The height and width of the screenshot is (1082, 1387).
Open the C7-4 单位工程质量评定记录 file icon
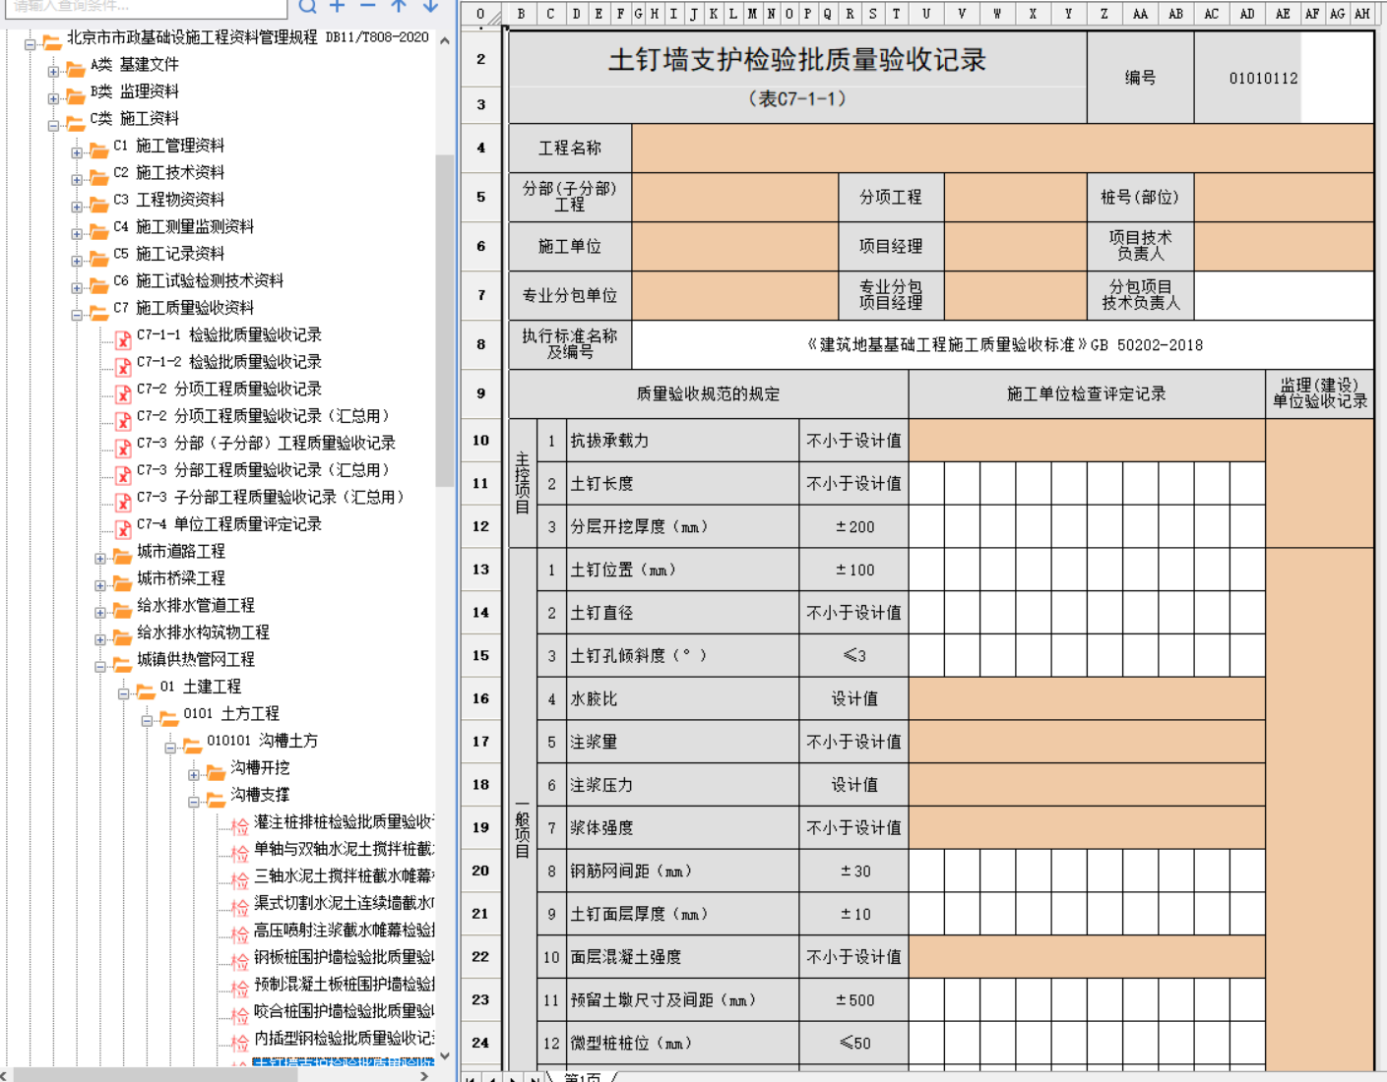click(123, 529)
